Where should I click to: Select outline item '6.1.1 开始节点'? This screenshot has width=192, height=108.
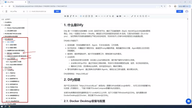(11, 73)
